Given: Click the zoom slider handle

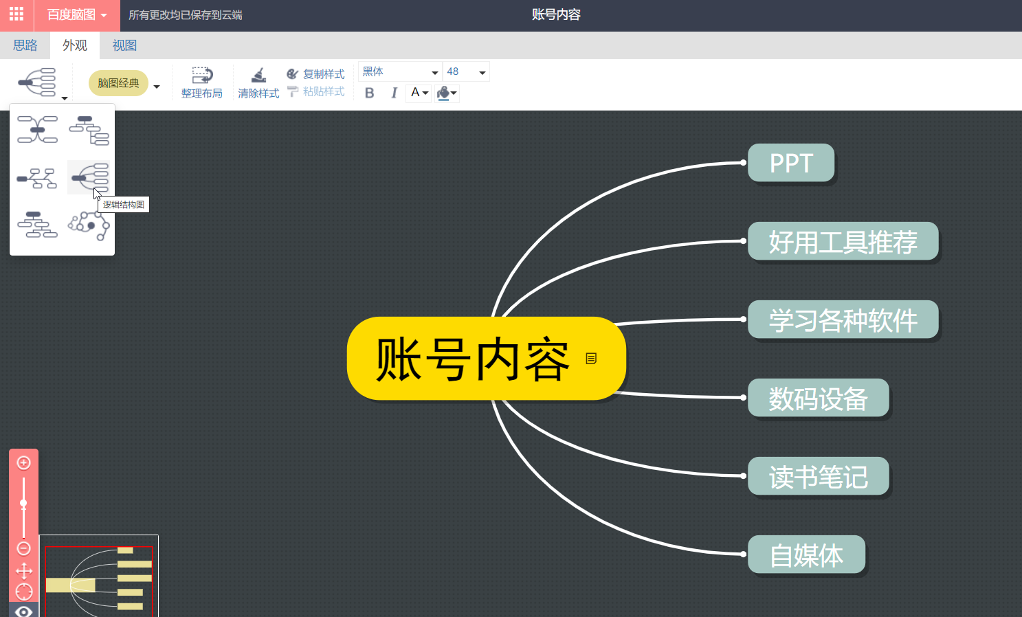Looking at the screenshot, I should click(x=23, y=504).
